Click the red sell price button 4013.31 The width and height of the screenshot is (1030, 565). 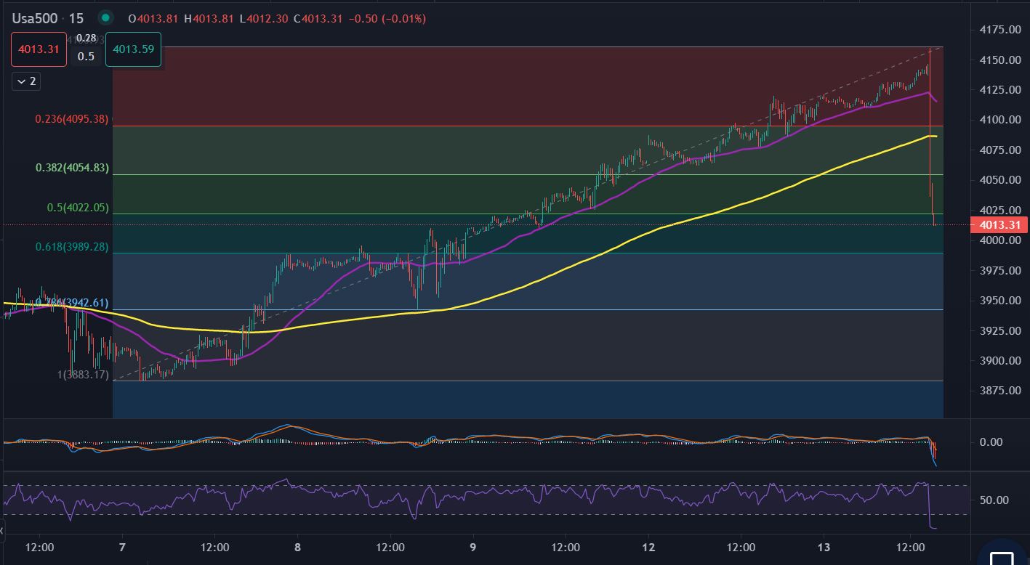tap(39, 49)
